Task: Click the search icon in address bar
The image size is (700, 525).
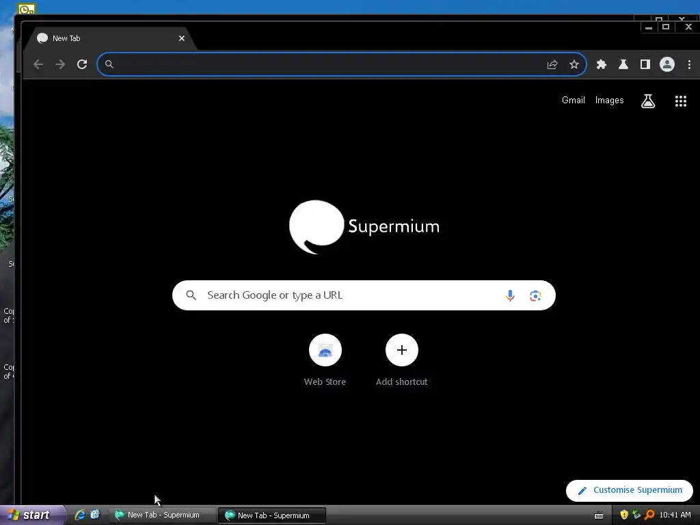Action: tap(109, 64)
